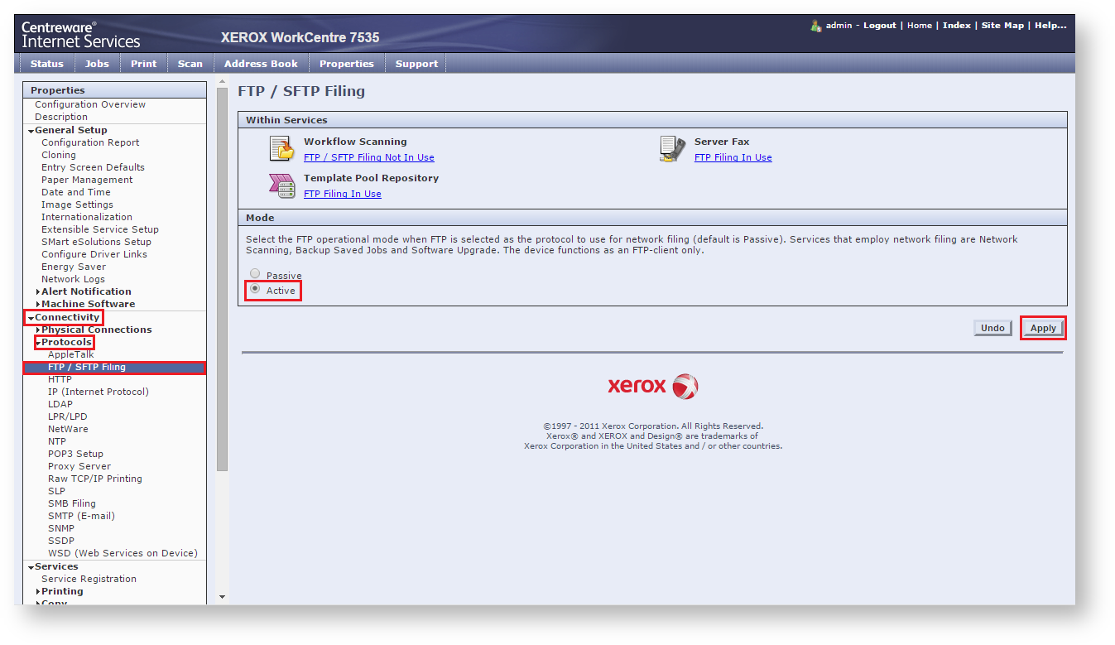This screenshot has height=645, width=1115.
Task: Select the Passive radio button
Action: 255,274
